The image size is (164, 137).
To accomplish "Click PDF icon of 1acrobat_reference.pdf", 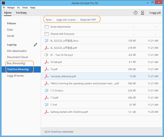I will coord(46,76).
